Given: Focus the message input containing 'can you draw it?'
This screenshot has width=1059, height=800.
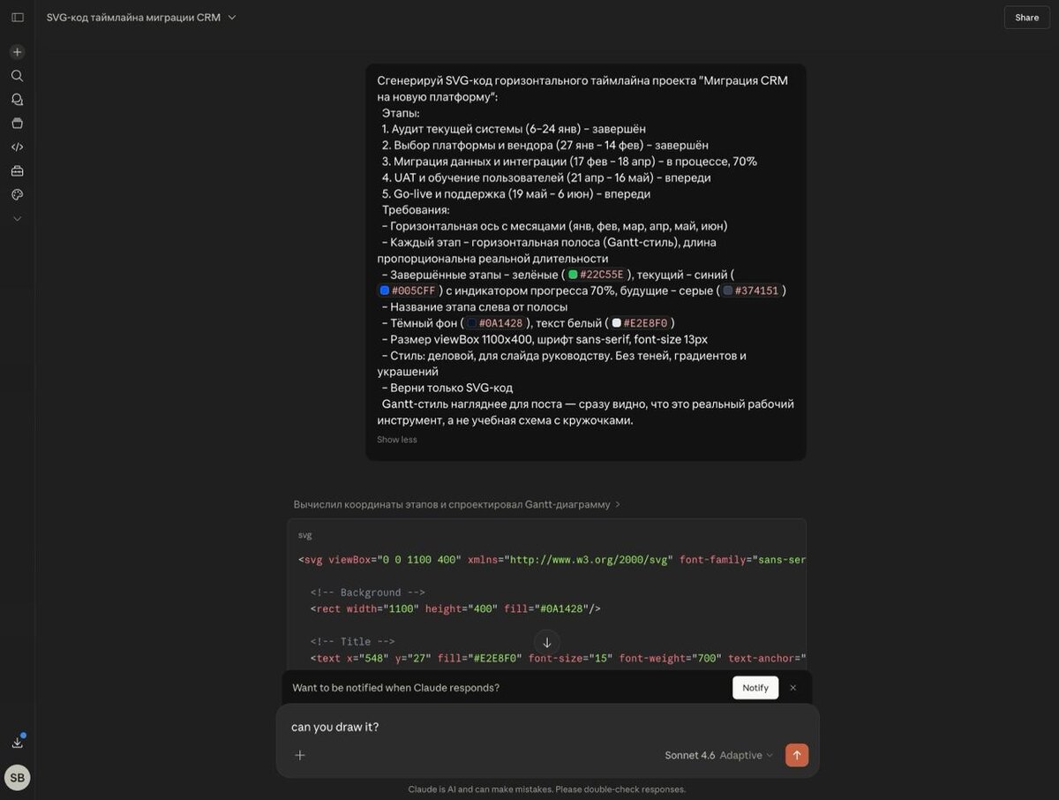Looking at the screenshot, I should pyautogui.click(x=547, y=727).
